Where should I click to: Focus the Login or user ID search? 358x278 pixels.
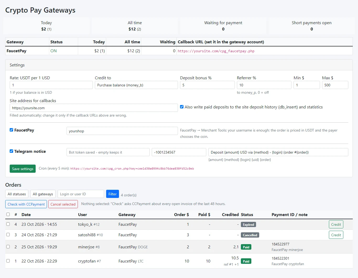(81, 194)
